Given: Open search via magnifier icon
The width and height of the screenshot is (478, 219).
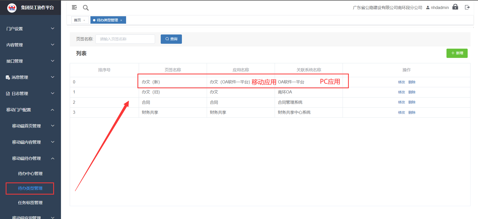Looking at the screenshot, I should (x=86, y=8).
